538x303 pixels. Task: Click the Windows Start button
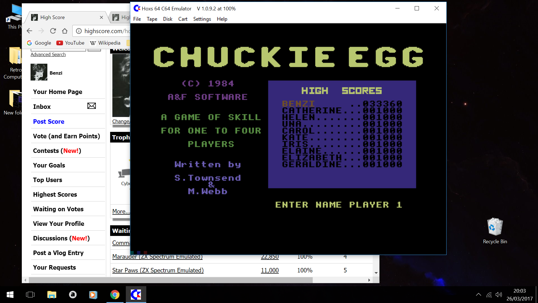(10, 295)
